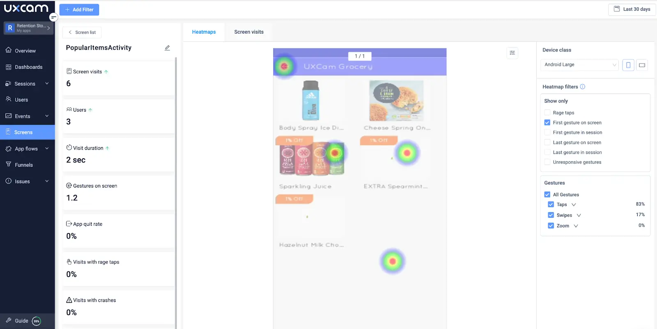Open the Guide link
Screen dimensions: 657x329
point(21,321)
